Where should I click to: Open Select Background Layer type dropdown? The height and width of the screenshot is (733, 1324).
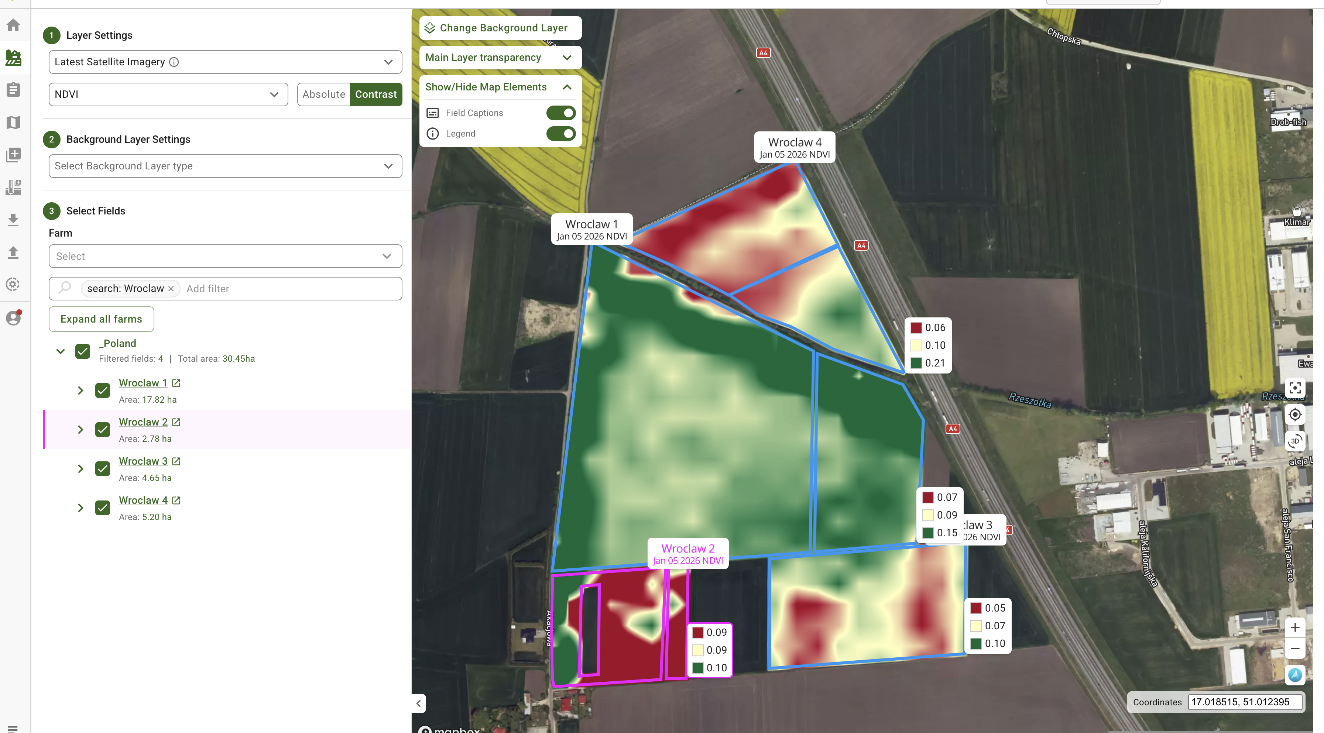coord(225,166)
